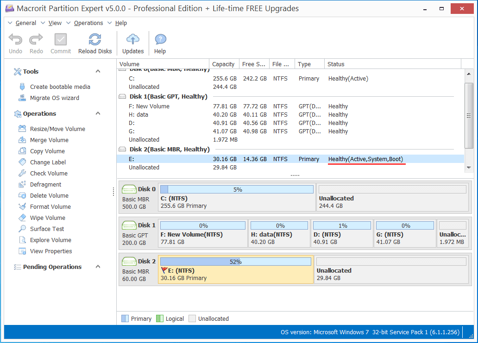Image resolution: width=478 pixels, height=343 pixels.
Task: Click D: partition 1% usage bar
Action: click(342, 225)
